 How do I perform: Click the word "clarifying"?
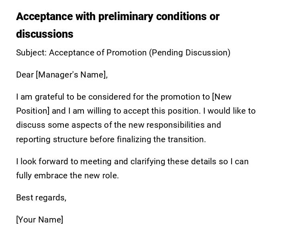tap(142, 161)
